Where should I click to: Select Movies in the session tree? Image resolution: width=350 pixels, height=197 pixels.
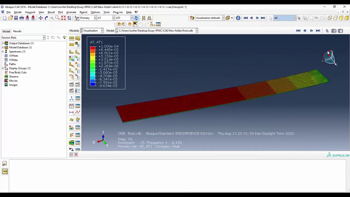point(13,81)
